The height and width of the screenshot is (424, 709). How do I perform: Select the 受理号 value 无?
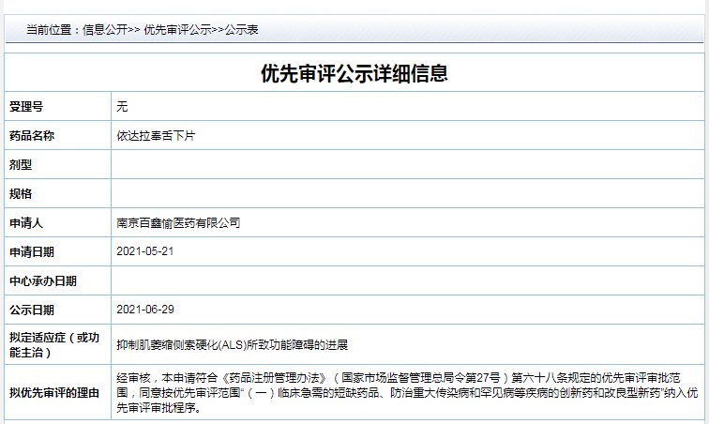click(x=122, y=107)
